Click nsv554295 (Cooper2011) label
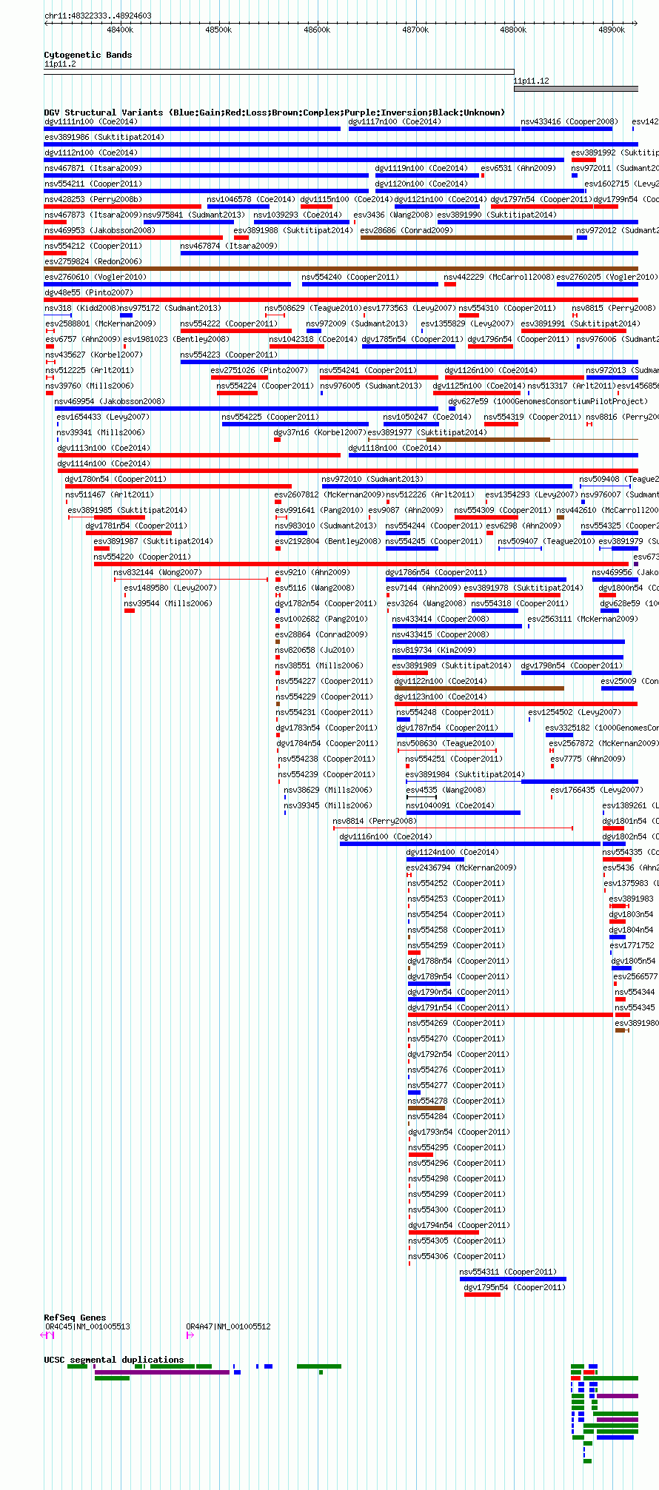Viewport: 659px width, 1490px height. (457, 1147)
